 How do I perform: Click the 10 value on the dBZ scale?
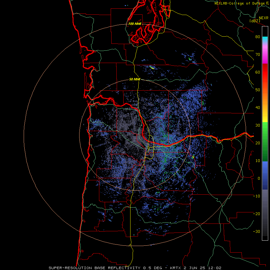(x=258, y=161)
